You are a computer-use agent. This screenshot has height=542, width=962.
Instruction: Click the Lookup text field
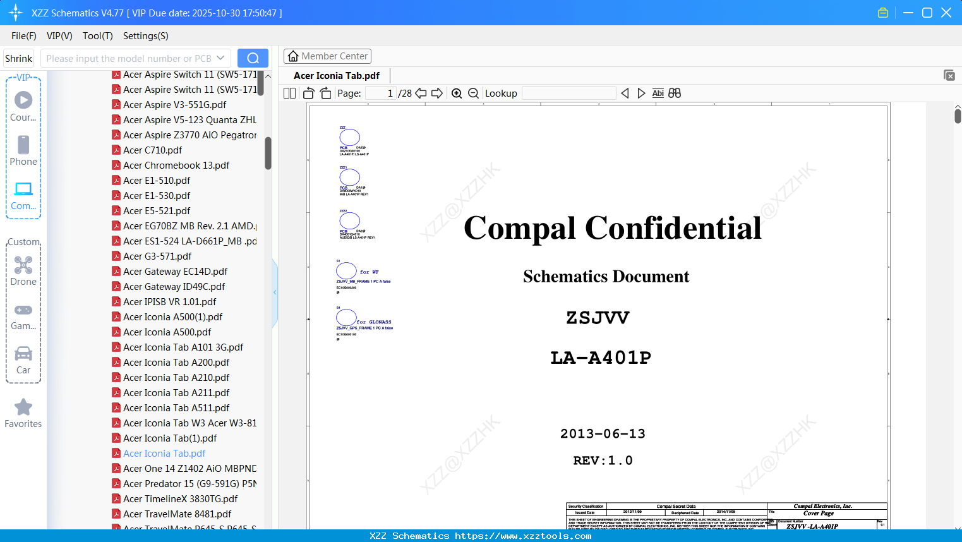pos(569,93)
